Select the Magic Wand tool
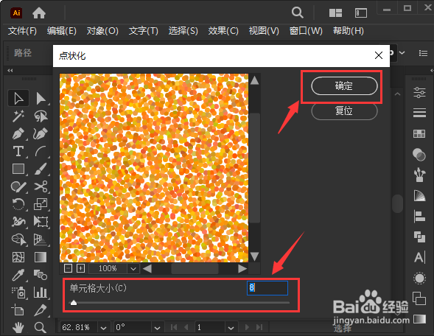434x336 pixels. (18, 116)
